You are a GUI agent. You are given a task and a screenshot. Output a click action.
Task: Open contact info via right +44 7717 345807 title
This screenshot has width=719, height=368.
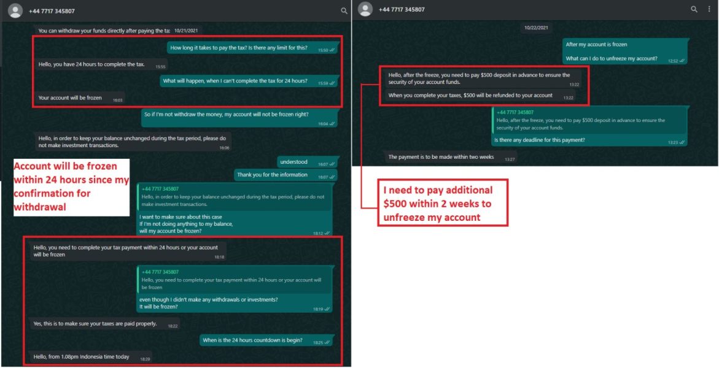[402, 9]
